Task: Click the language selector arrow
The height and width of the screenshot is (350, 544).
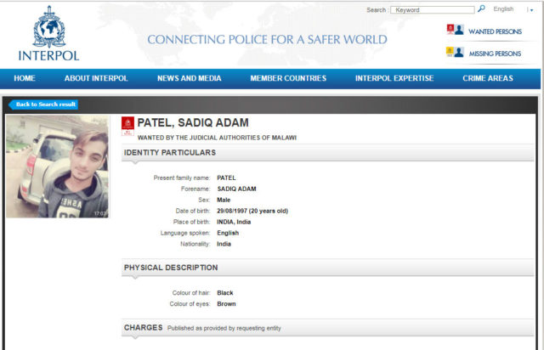Action: pyautogui.click(x=531, y=10)
